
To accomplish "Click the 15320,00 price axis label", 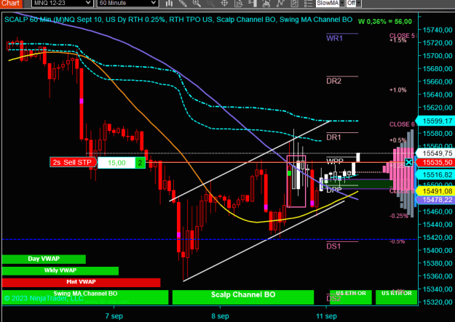I will (x=438, y=302).
